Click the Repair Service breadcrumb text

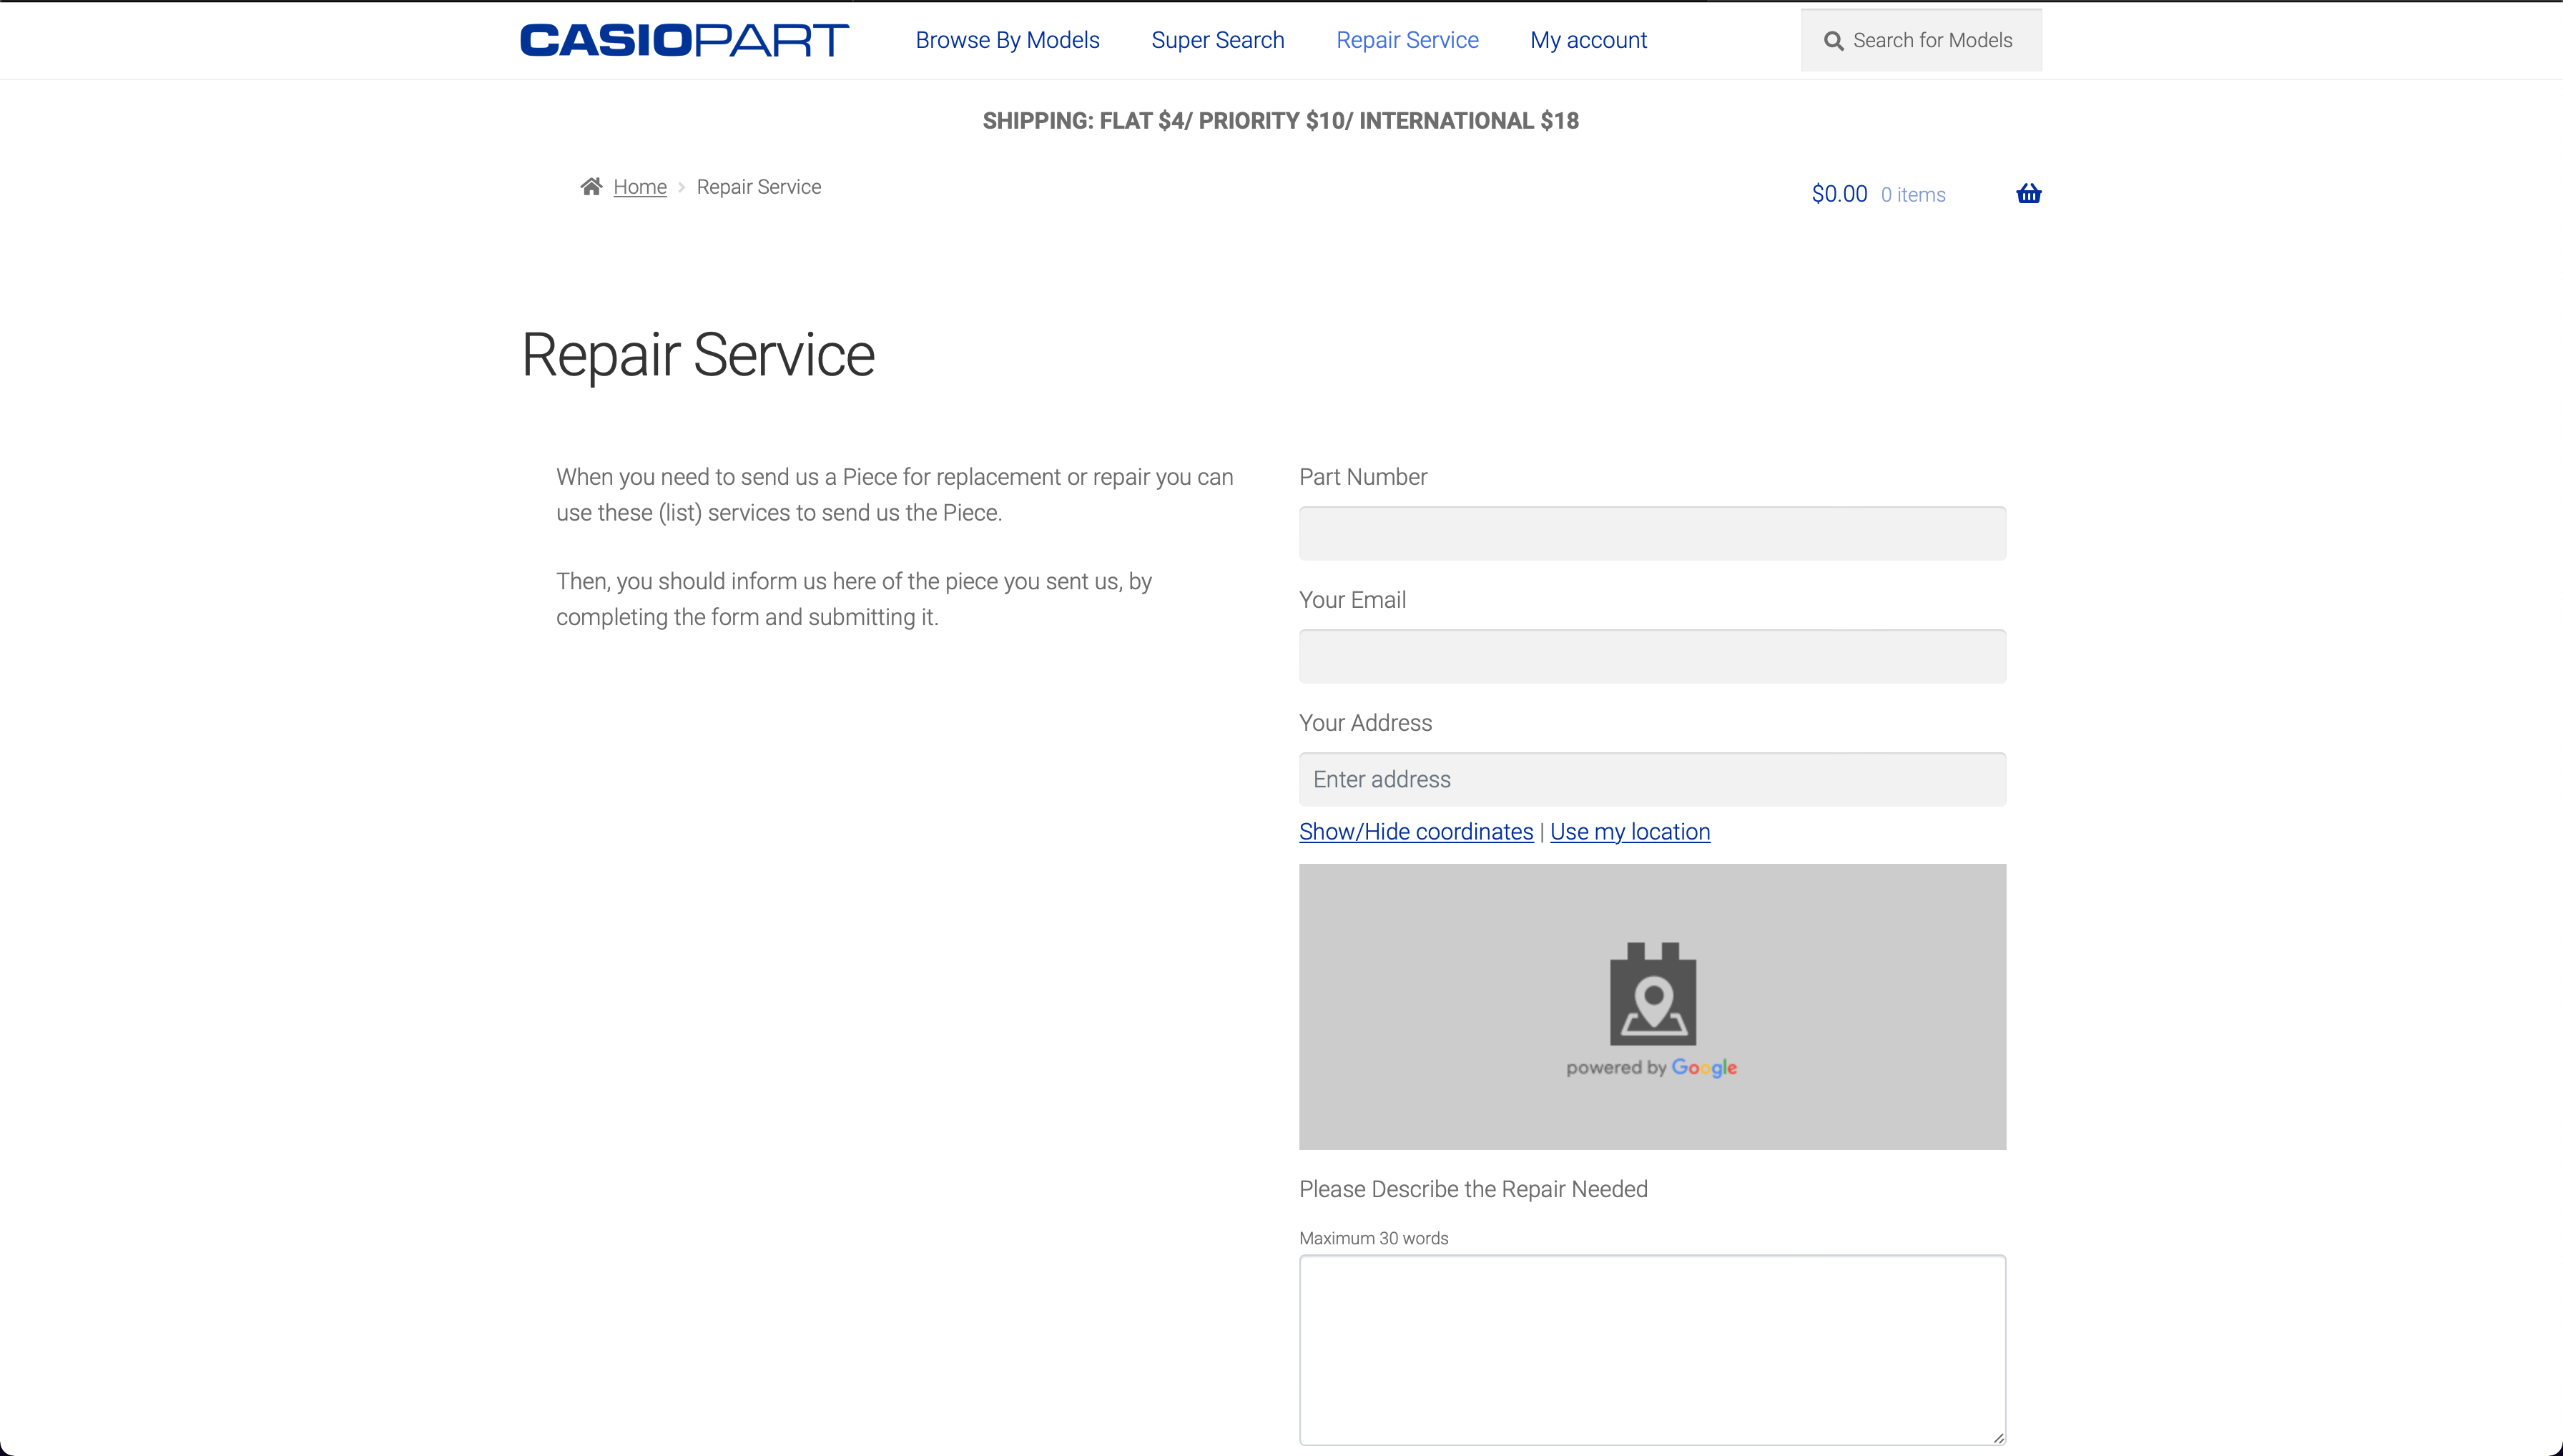pos(758,187)
